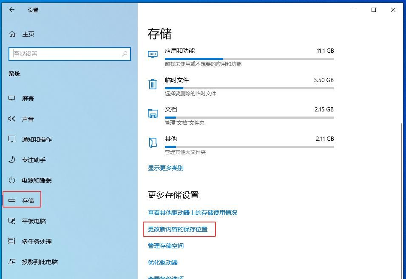The height and width of the screenshot is (279, 406).
Task: Click the 屏幕 display icon in sidebar
Action: 13,98
